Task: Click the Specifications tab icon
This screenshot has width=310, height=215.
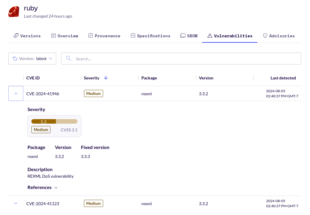Action: (x=132, y=35)
